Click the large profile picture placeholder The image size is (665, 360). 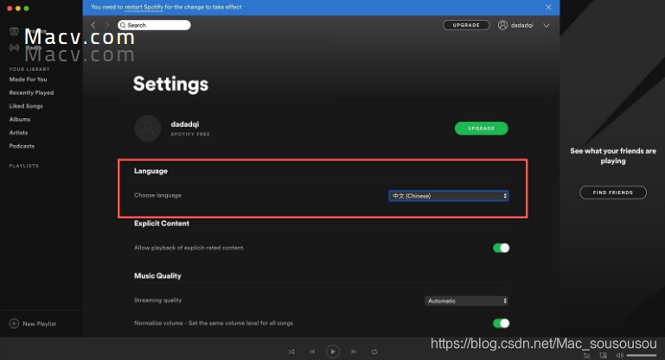(148, 128)
